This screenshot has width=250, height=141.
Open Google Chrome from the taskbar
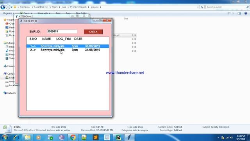click(x=73, y=137)
